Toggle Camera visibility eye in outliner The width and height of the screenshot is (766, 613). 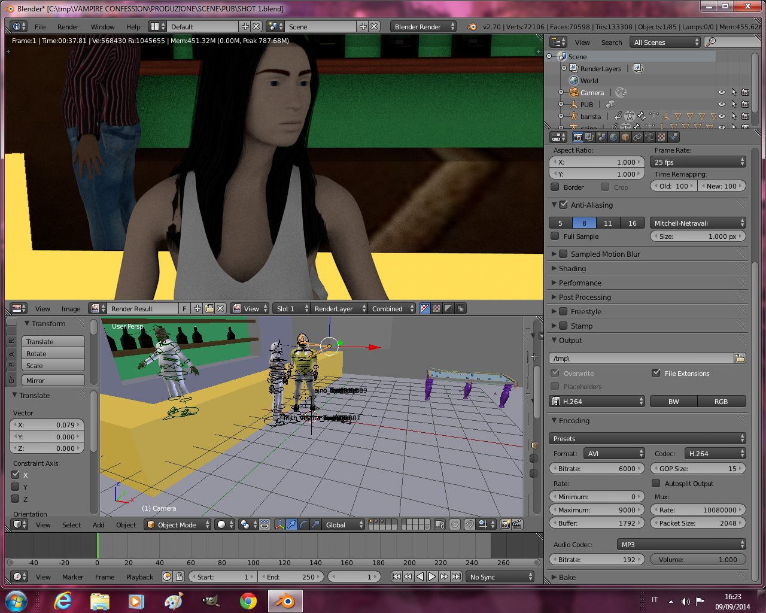721,92
